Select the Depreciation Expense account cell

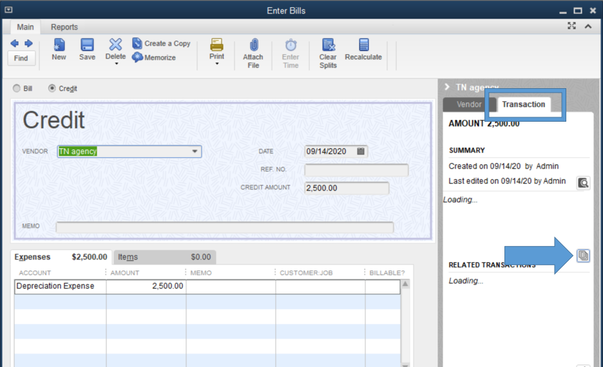61,287
